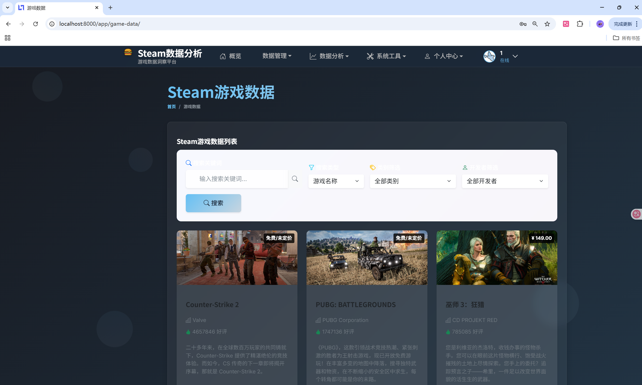Click the address bar URL
Image resolution: width=642 pixels, height=385 pixels.
100,24
